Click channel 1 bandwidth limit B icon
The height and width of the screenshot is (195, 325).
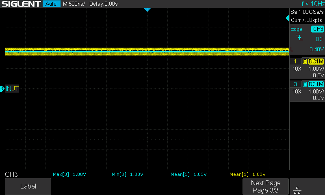pyautogui.click(x=305, y=61)
